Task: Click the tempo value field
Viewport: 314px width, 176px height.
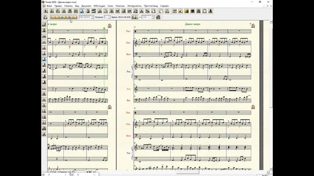Action: click(147, 17)
